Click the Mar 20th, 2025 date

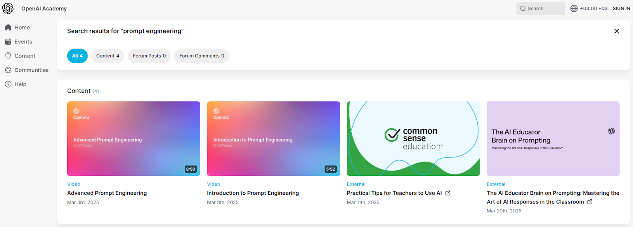click(504, 211)
